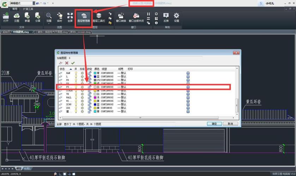
Task: Click the 状态 column header
Action: (x=62, y=69)
